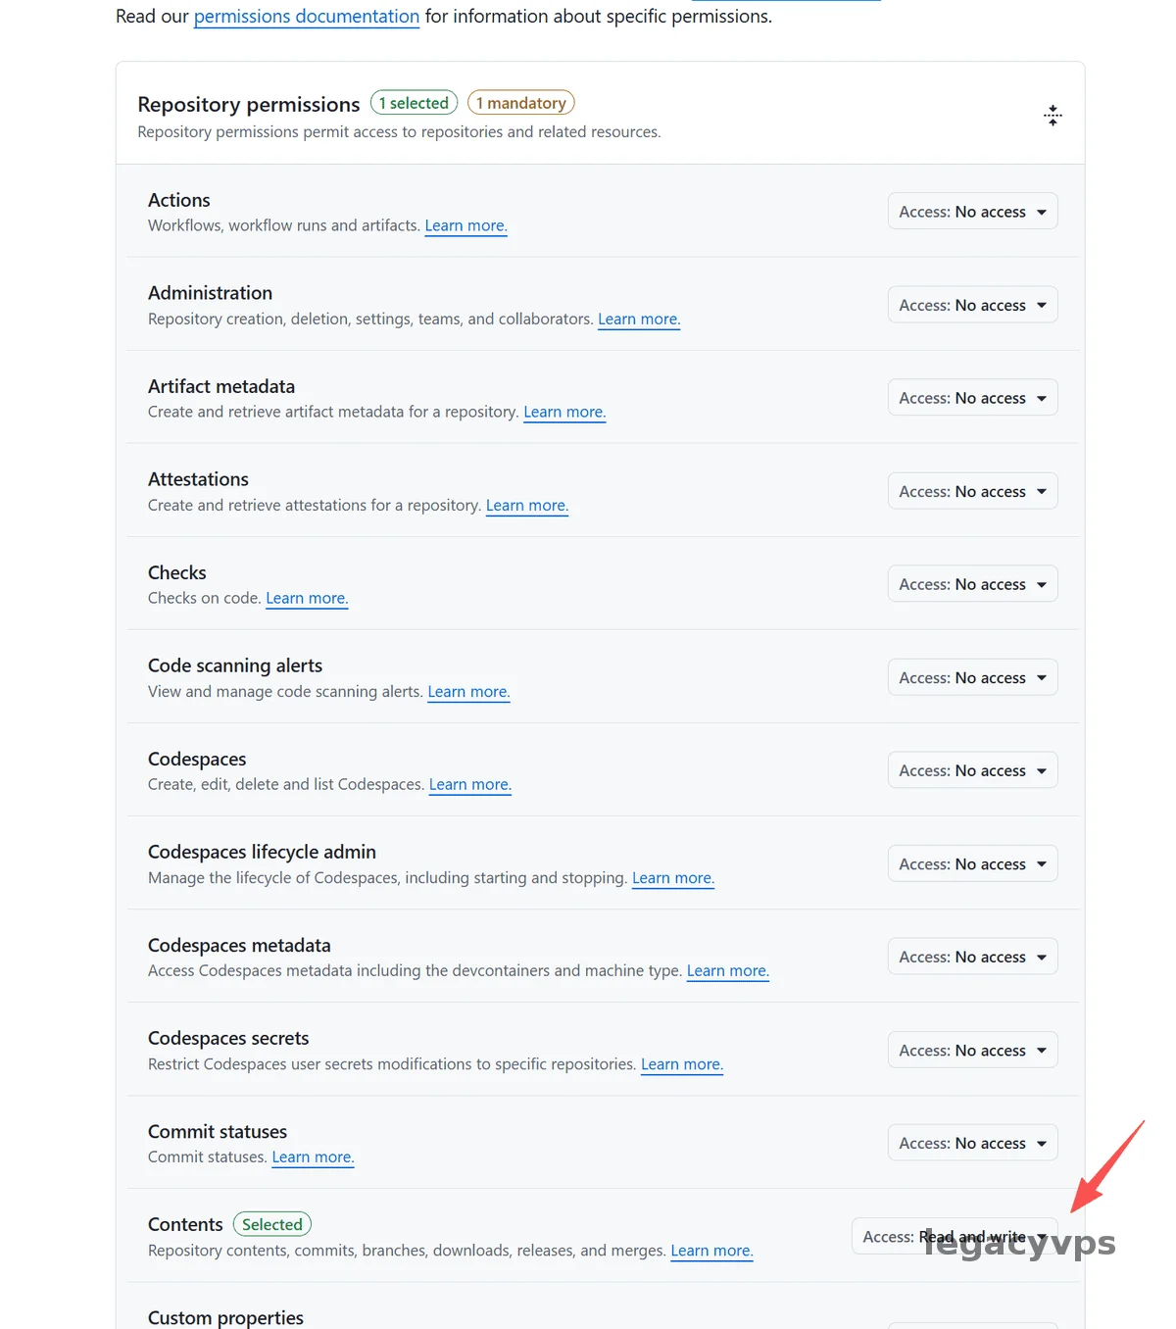Screen dimensions: 1176x1329
Task: Click Learn more for Actions
Action: 465,225
